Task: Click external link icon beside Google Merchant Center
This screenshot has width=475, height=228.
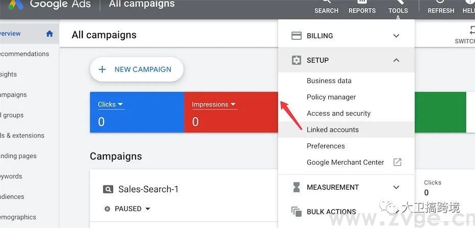Action: tap(397, 162)
